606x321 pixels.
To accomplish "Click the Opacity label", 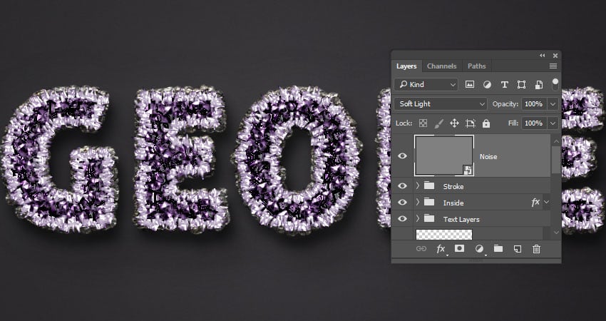I will 505,104.
